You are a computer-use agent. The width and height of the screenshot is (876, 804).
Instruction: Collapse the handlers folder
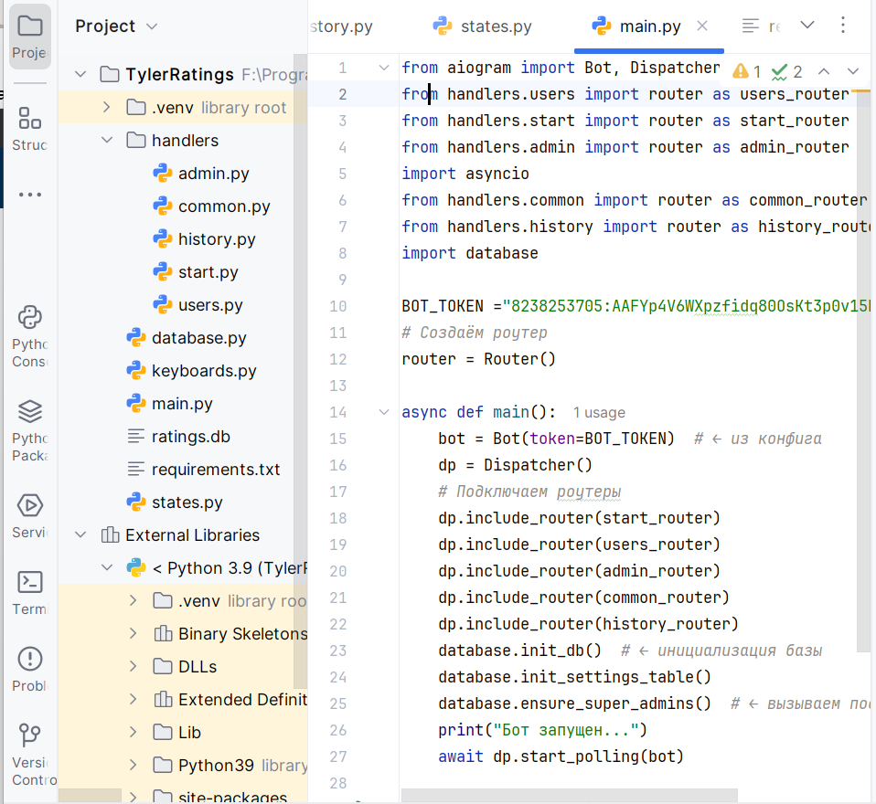[107, 140]
